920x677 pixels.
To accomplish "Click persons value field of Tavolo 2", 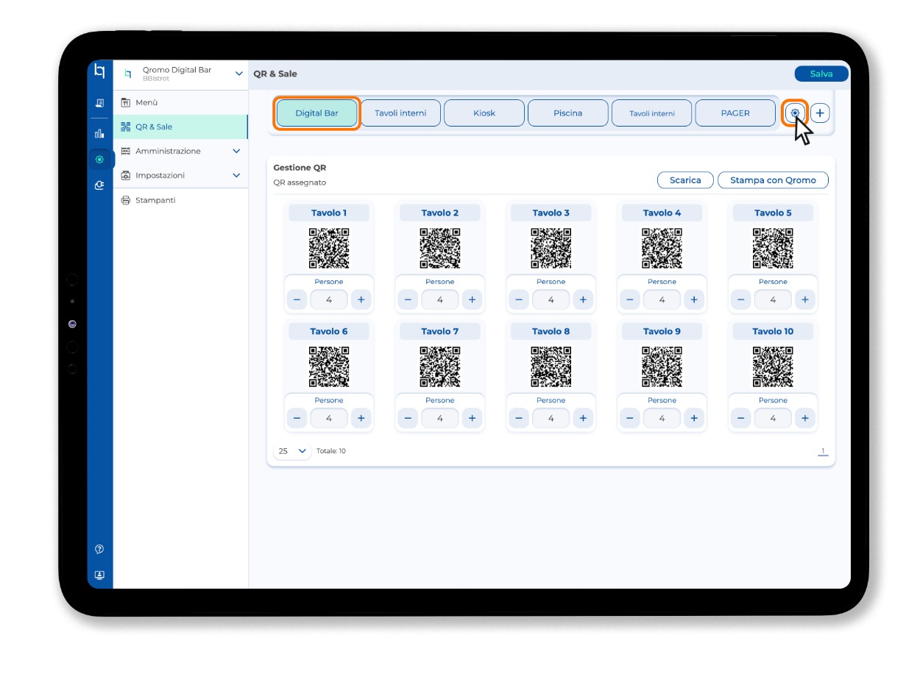I will click(440, 299).
